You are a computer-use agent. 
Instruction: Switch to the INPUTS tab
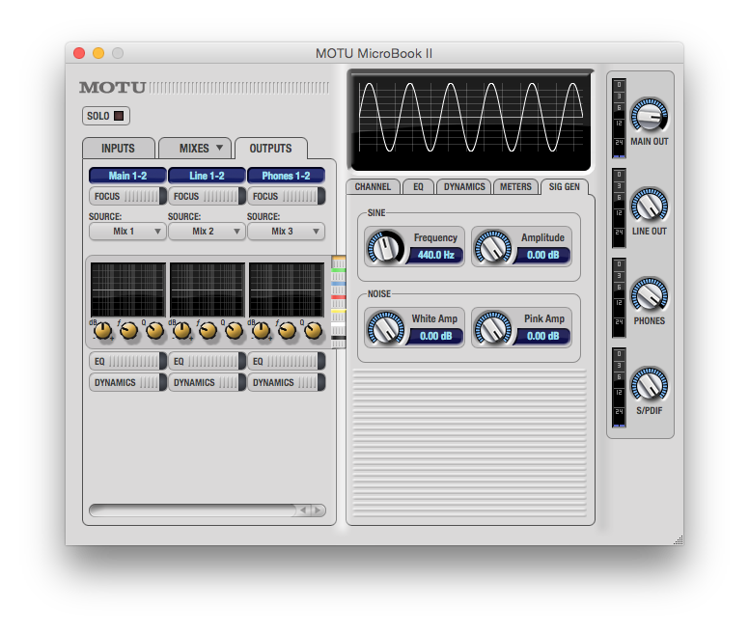coord(118,148)
